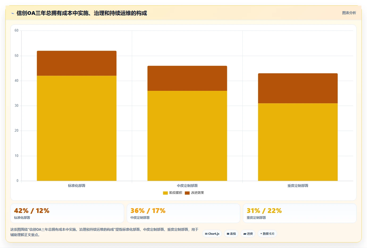Click the 中度定制部署 x-axis label
This screenshot has width=367, height=248.
[187, 186]
